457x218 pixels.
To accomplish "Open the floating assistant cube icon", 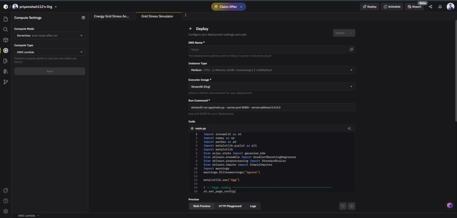I will point(450,206).
